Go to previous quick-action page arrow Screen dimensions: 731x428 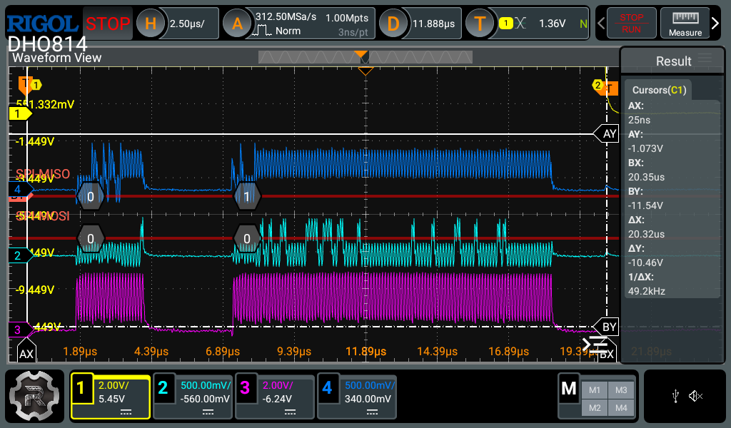point(601,23)
